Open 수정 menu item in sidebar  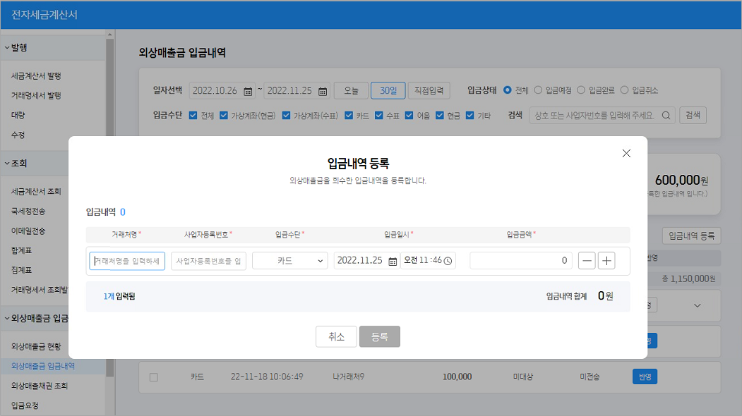tap(18, 135)
